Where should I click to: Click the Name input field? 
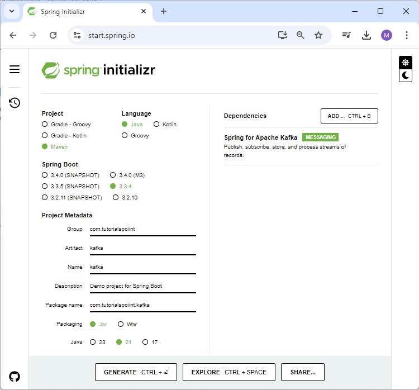(143, 268)
